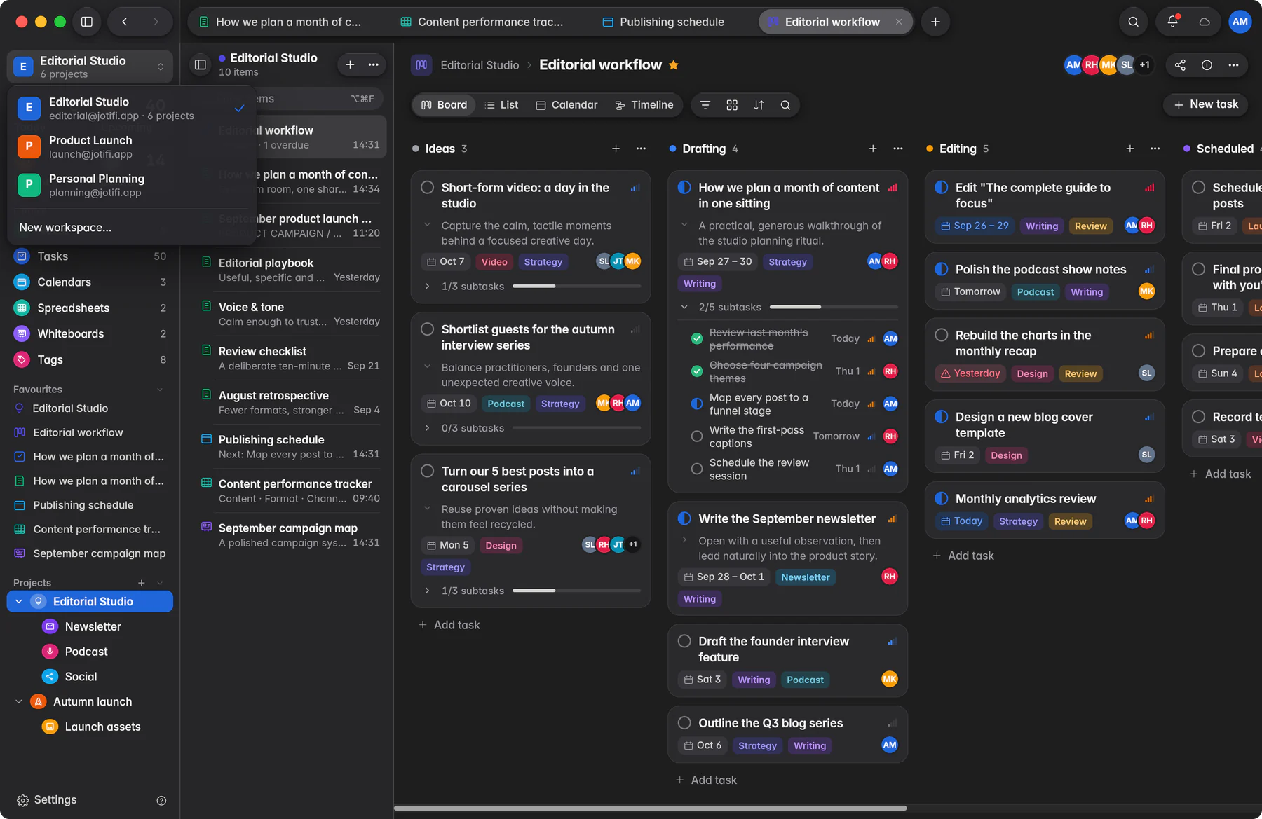Toggle the item list panel icon
Viewport: 1262px width, 819px height.
[x=201, y=65]
